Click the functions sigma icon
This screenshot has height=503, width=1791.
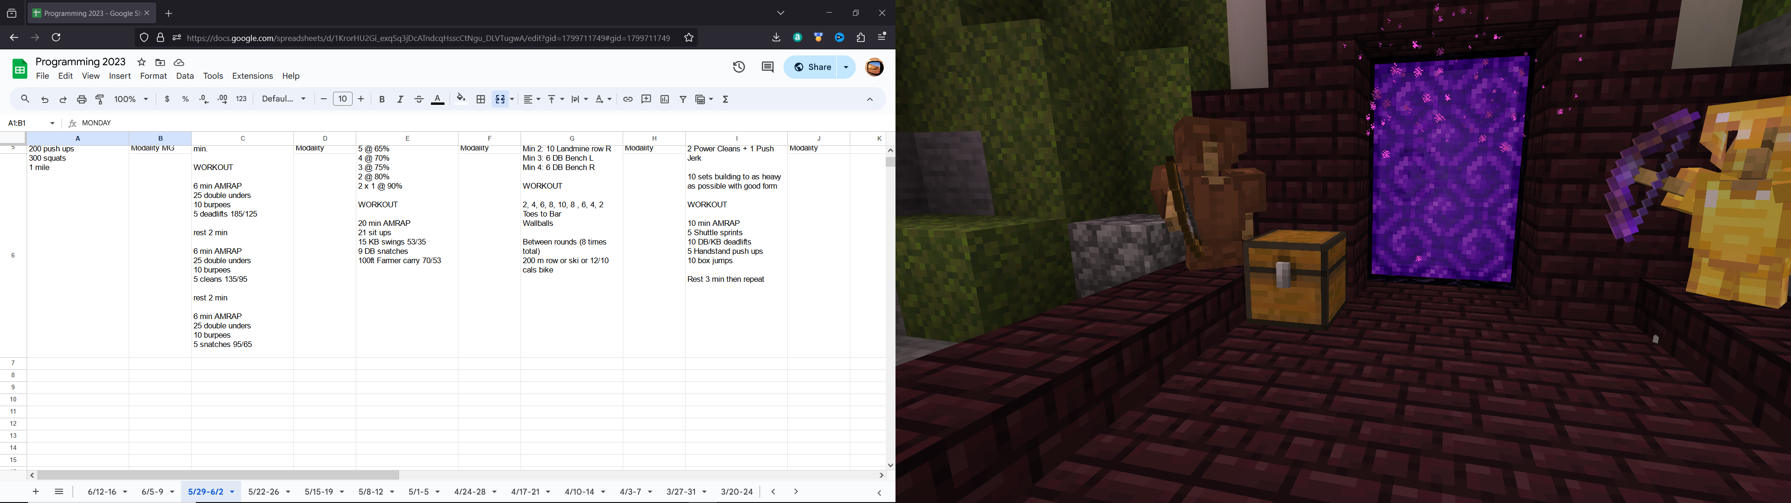[x=726, y=99]
